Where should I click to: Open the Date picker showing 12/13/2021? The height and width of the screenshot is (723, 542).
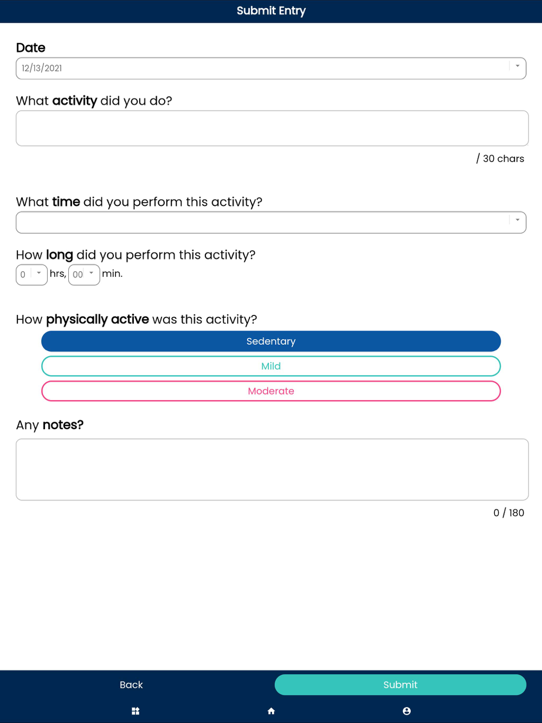click(x=260, y=68)
